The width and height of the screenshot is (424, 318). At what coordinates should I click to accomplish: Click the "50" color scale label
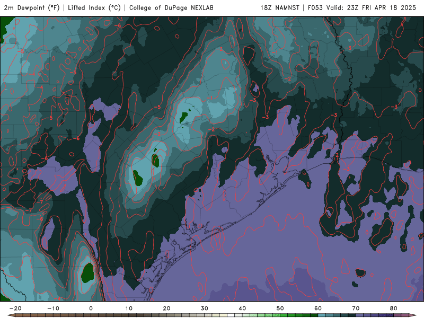[x=280, y=308]
